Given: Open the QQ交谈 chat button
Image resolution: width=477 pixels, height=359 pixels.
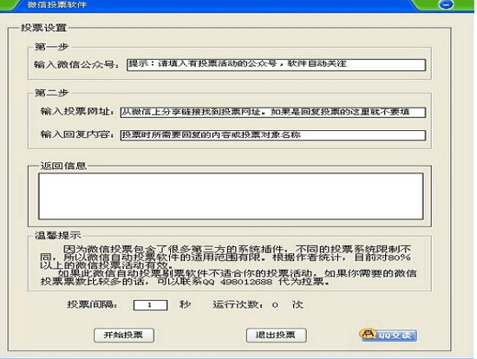Looking at the screenshot, I should [388, 336].
